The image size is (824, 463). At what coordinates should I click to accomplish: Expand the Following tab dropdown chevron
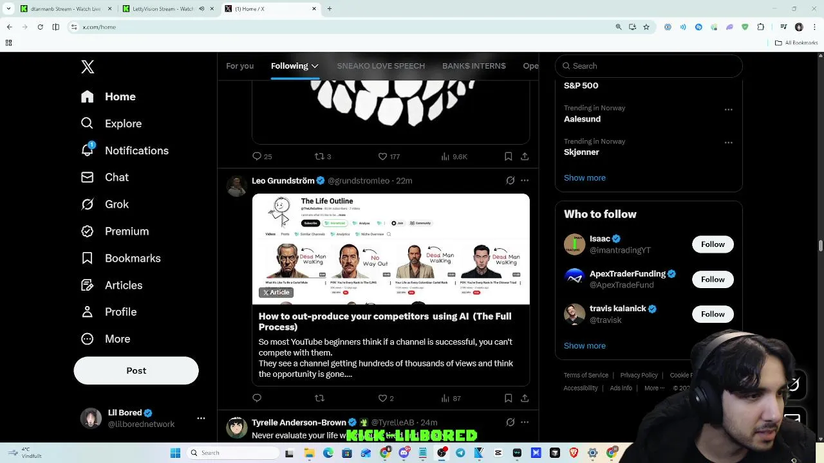click(x=315, y=66)
